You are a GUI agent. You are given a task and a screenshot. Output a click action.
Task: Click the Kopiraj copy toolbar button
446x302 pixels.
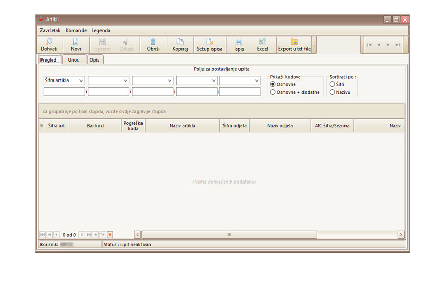[180, 45]
